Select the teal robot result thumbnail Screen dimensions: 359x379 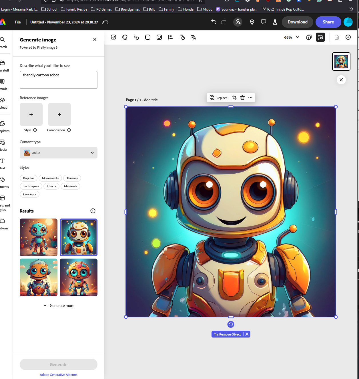(39, 237)
